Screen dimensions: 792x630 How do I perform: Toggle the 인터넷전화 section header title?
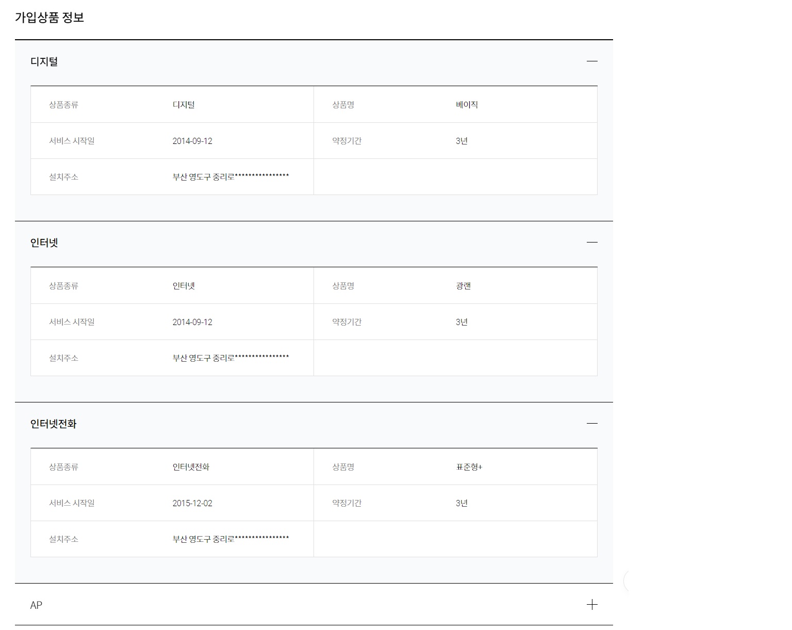[54, 424]
